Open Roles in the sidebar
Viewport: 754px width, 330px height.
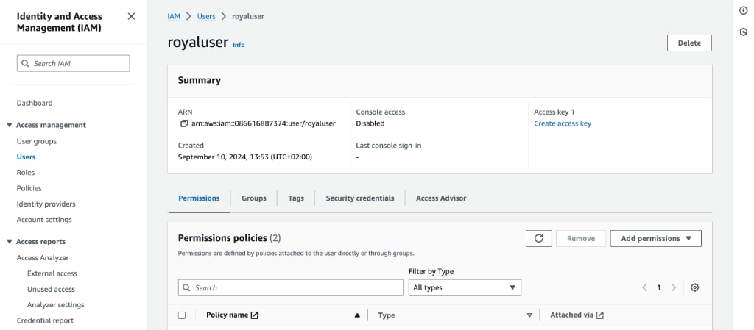26,173
